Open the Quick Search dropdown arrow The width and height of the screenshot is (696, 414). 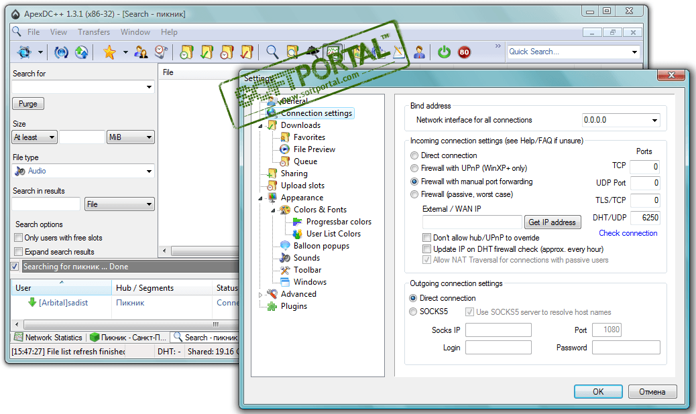(635, 52)
